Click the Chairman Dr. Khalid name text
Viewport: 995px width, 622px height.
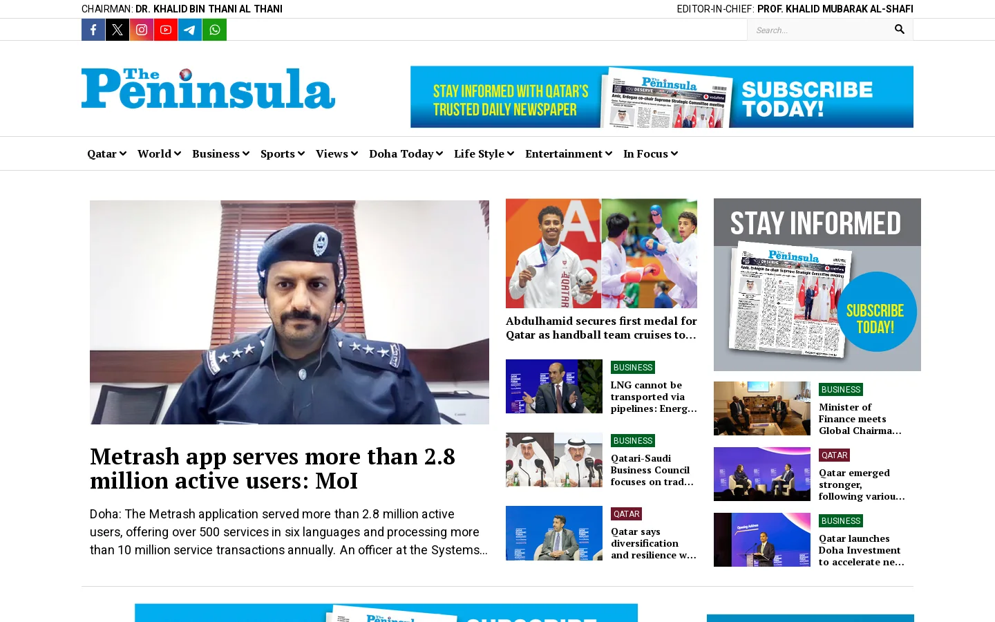pyautogui.click(x=209, y=9)
